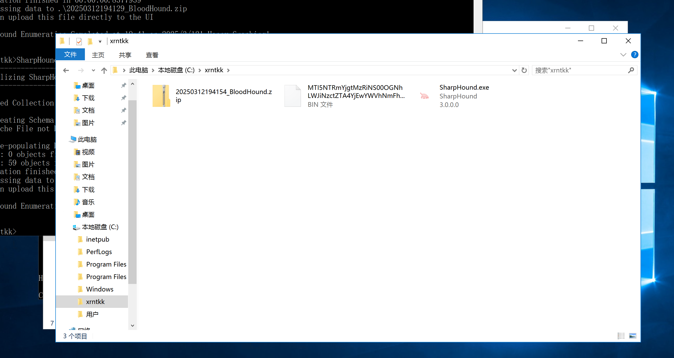The height and width of the screenshot is (358, 674).
Task: Click xrntkk breadcrumb in address bar
Action: click(x=214, y=70)
